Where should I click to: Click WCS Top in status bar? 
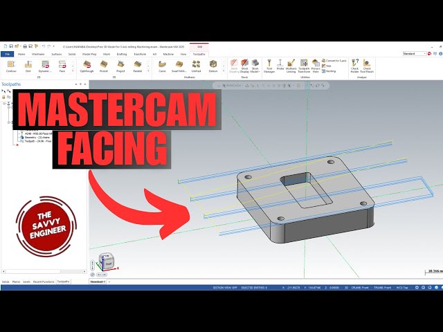(402, 288)
